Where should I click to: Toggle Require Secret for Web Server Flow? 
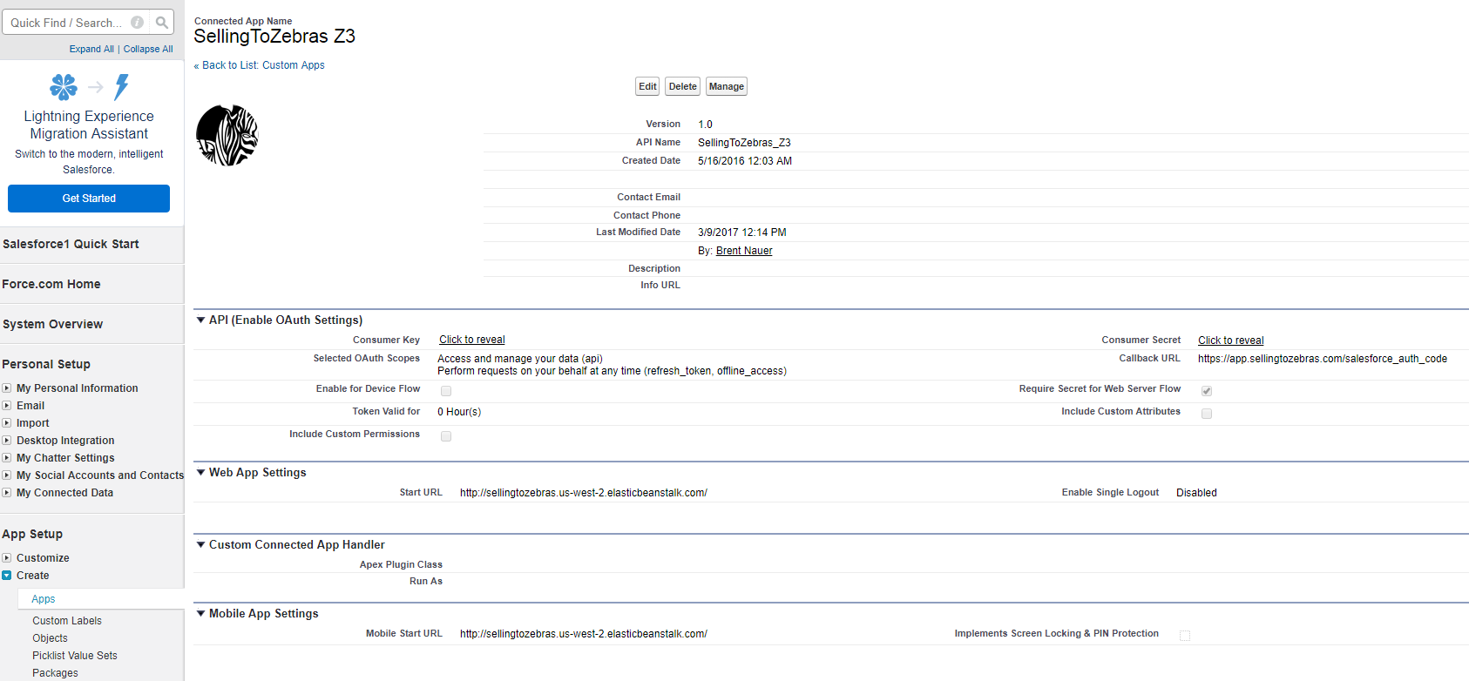click(x=1207, y=391)
